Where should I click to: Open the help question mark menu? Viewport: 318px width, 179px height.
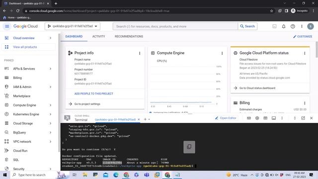pos(293,26)
